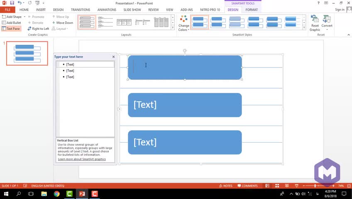The width and height of the screenshot is (352, 199).
Task: Click Start From Beginning slideshow icon
Action: [37, 3]
